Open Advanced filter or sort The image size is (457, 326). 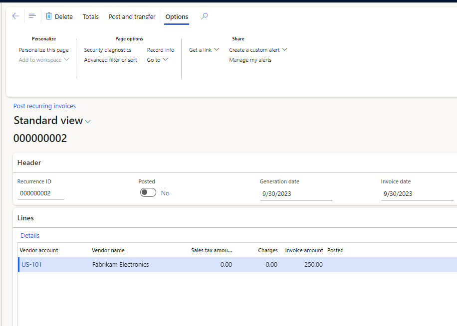(110, 59)
